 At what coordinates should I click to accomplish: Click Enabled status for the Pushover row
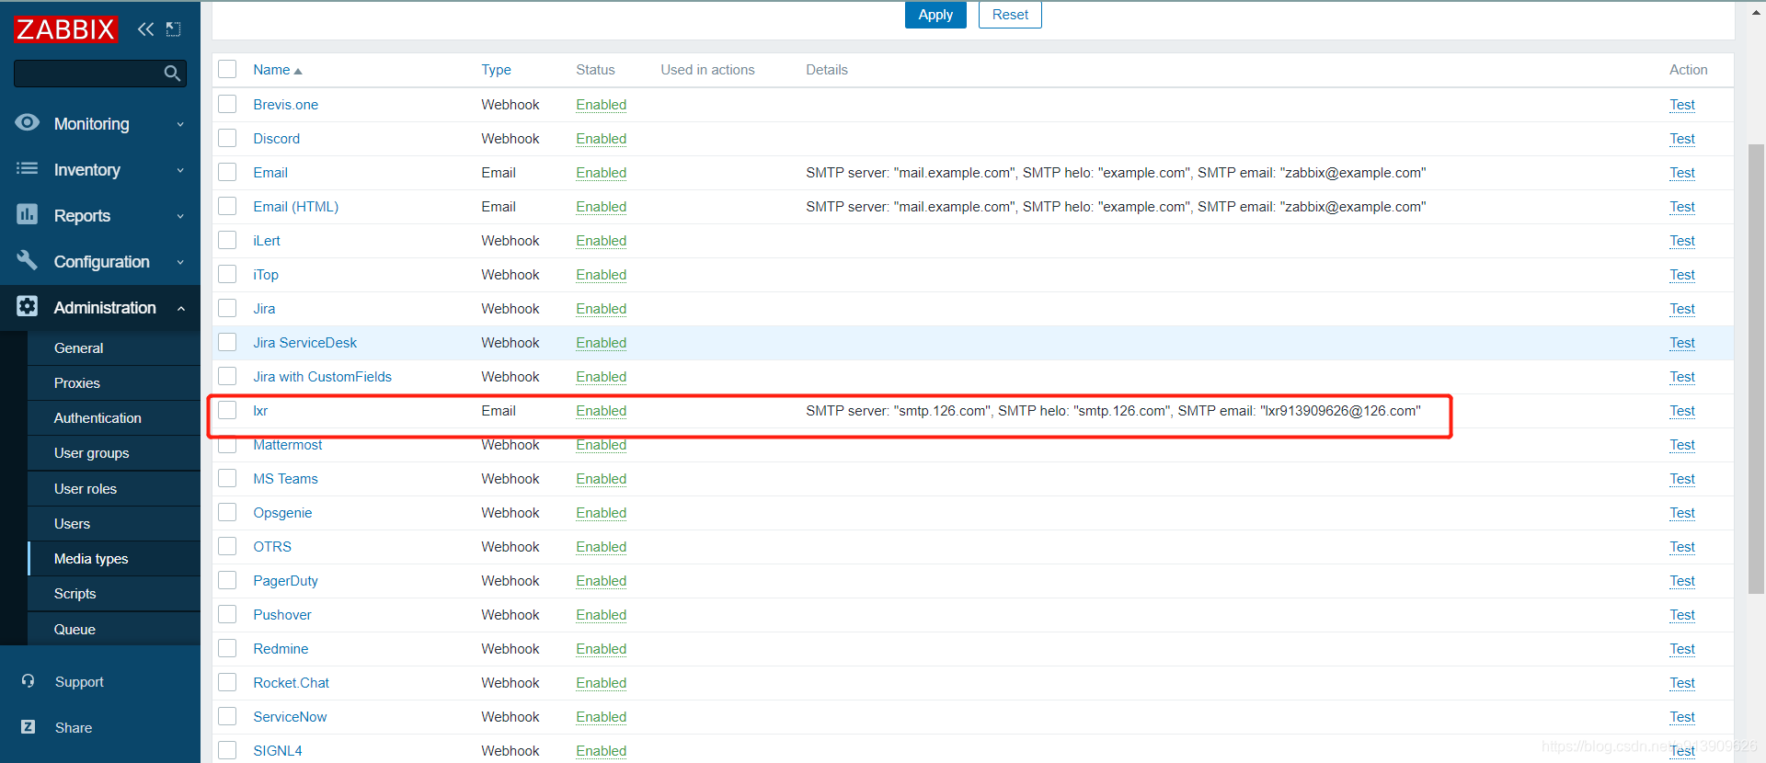pos(601,614)
